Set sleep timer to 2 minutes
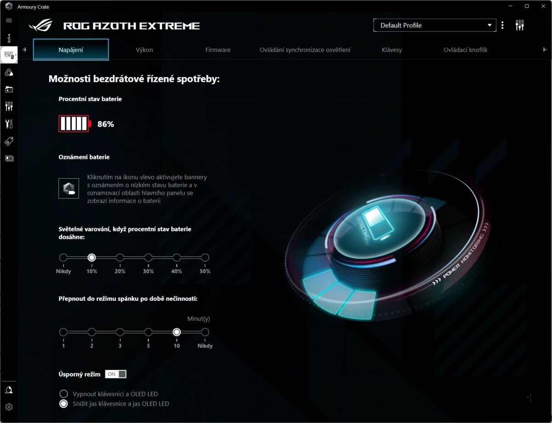Image resolution: width=552 pixels, height=423 pixels. coord(92,332)
